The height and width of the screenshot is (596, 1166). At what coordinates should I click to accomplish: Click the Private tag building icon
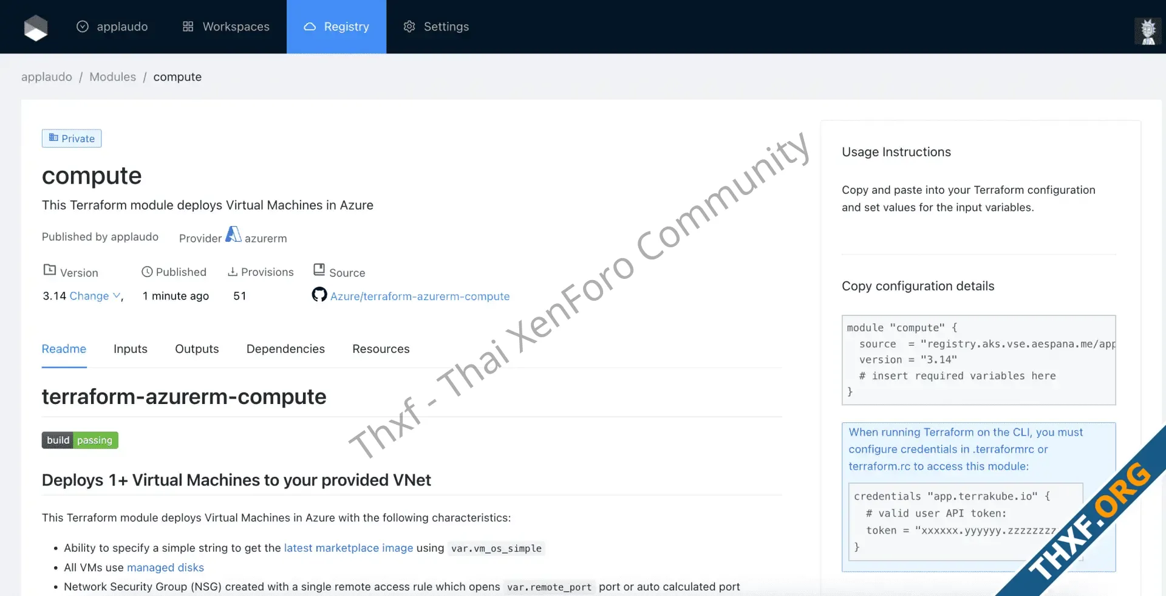53,138
